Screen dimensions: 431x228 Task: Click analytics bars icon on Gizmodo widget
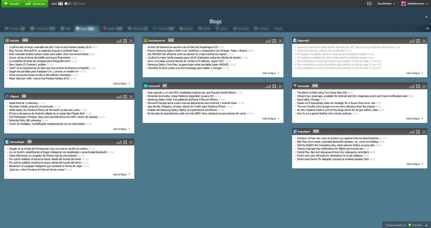point(412,86)
